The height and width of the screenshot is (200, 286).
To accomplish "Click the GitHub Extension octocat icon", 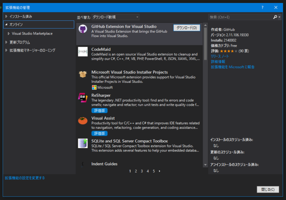I will pos(83,29).
